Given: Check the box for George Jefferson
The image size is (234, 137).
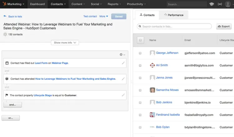Looking at the screenshot, I should pos(140,53).
